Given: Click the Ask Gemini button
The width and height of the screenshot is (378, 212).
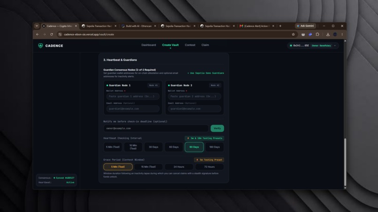Looking at the screenshot, I should pyautogui.click(x=305, y=26).
